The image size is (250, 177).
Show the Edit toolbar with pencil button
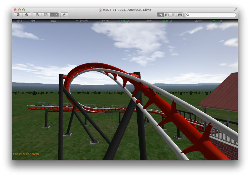point(64,15)
